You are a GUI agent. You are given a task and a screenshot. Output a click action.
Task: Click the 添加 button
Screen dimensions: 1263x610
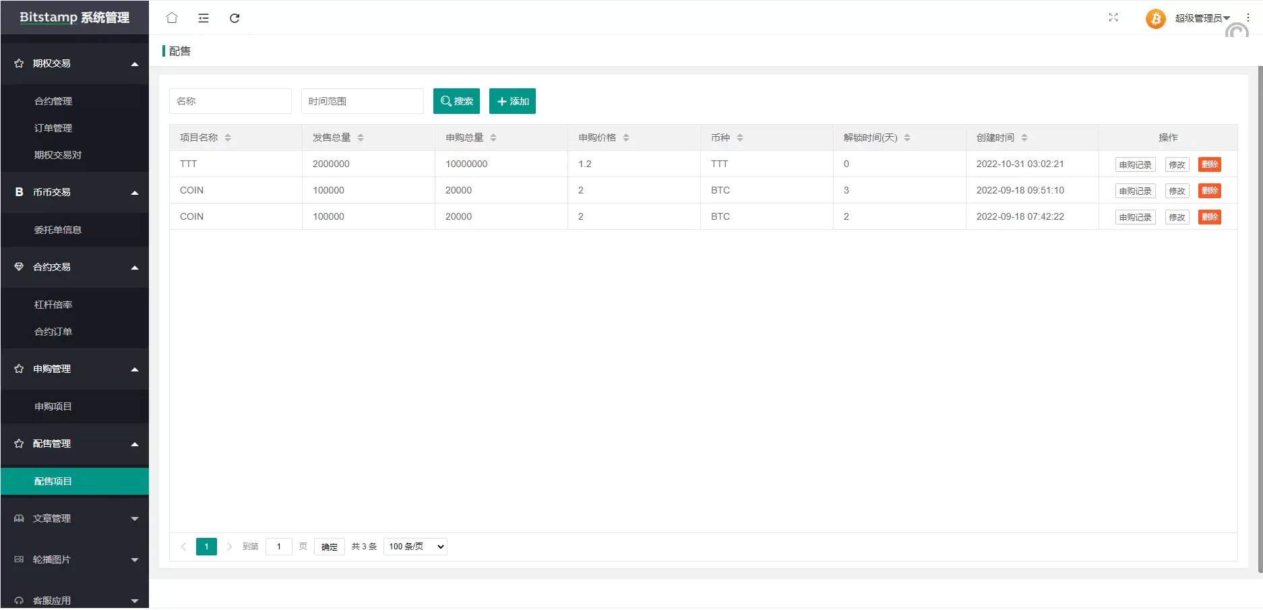point(512,101)
